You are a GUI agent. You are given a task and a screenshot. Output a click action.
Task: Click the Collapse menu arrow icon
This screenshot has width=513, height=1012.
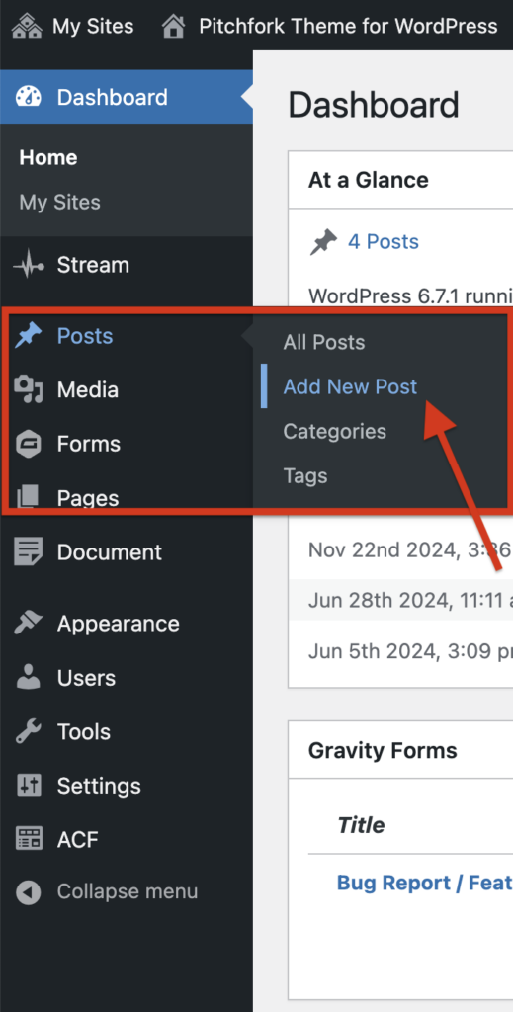pyautogui.click(x=29, y=892)
